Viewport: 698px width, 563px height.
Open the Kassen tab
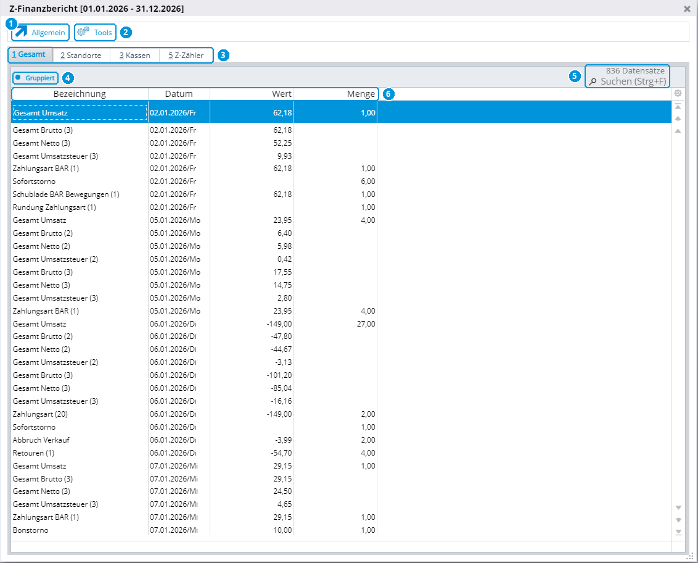click(134, 56)
